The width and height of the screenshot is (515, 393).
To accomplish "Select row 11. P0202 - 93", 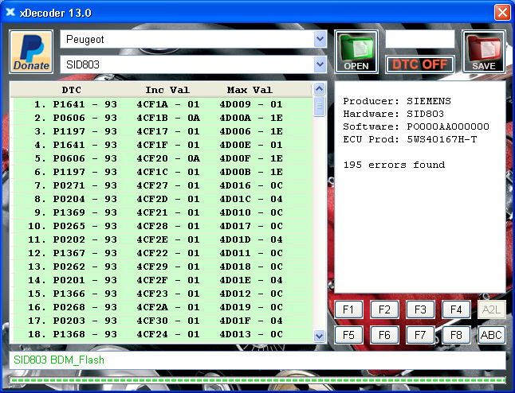I will tap(161, 239).
